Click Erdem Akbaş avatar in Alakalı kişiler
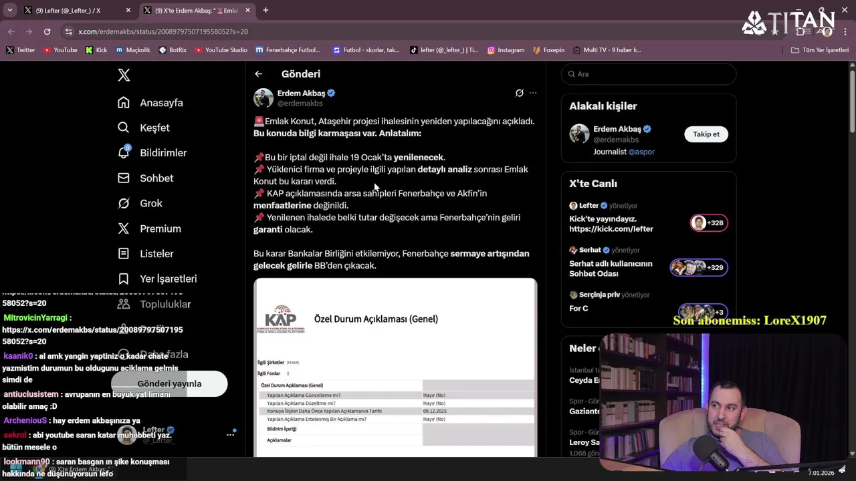The image size is (856, 481). (x=579, y=134)
